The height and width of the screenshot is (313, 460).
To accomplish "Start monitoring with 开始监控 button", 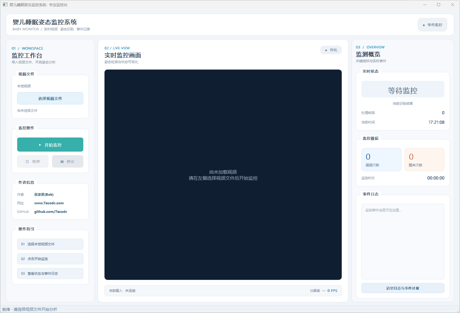I will click(50, 145).
